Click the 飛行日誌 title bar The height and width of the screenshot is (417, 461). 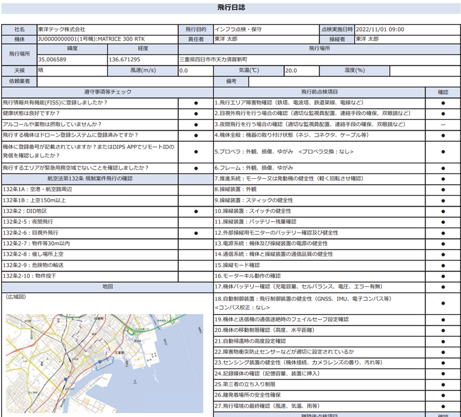231,8
